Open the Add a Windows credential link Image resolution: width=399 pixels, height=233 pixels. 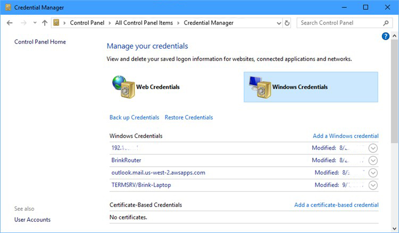[345, 136]
